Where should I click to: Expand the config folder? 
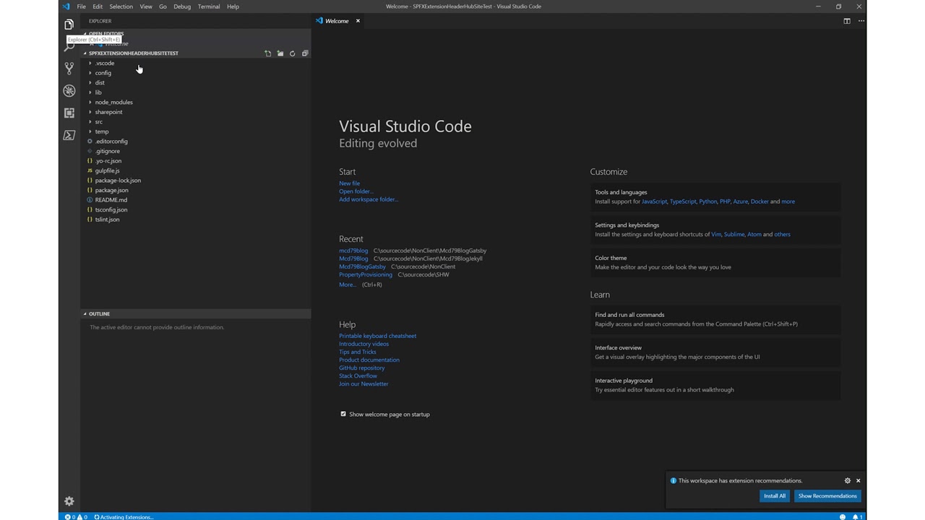[103, 73]
